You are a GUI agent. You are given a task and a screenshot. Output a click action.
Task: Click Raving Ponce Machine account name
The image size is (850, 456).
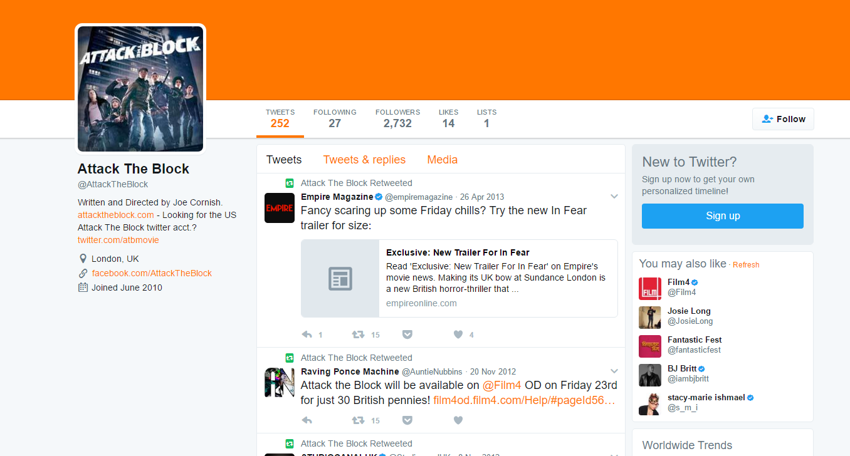[x=350, y=371]
